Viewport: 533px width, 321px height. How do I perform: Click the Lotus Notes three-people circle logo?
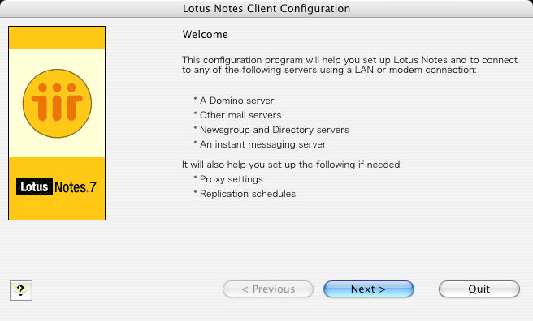(x=57, y=104)
